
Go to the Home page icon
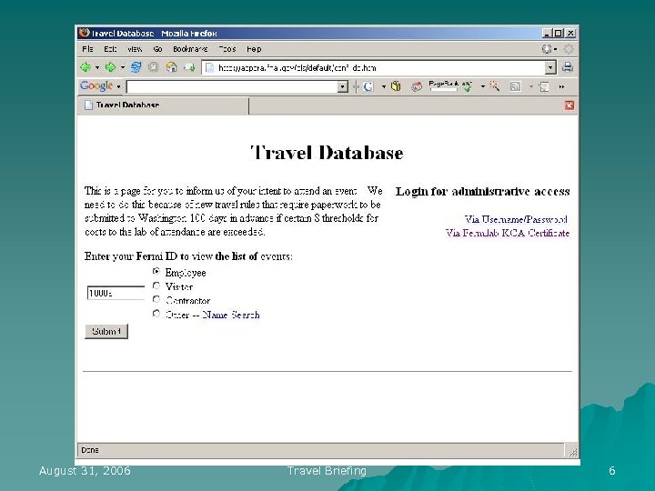pos(171,67)
